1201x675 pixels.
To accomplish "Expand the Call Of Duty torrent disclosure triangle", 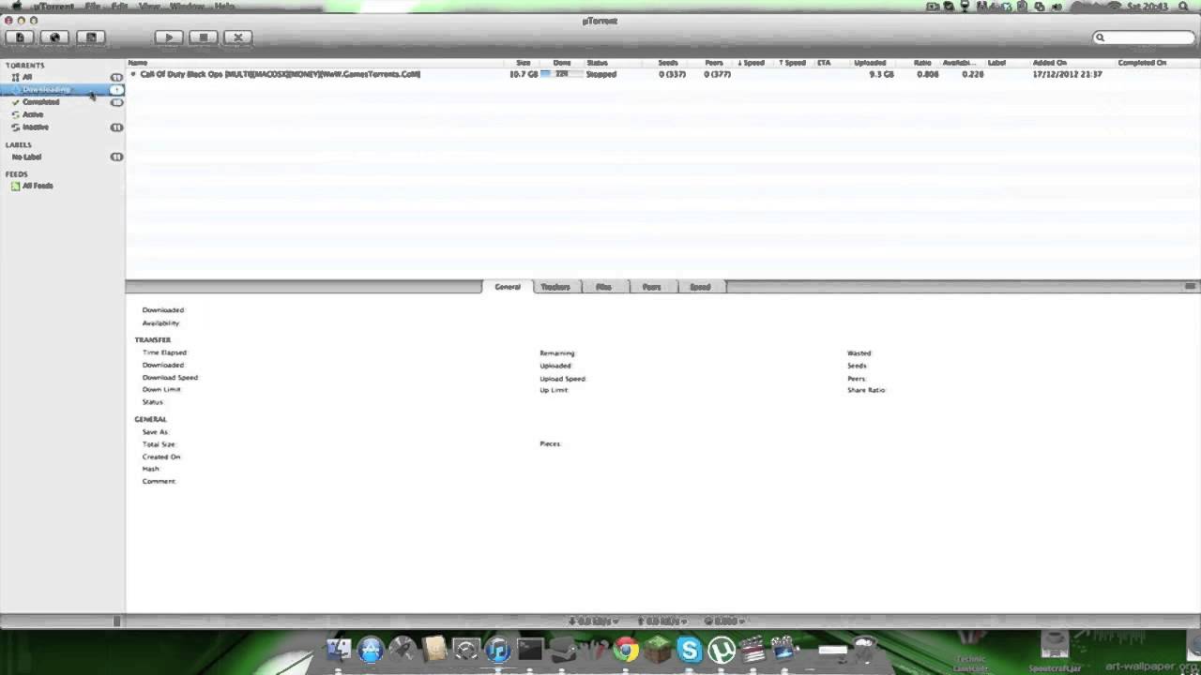I will tap(133, 74).
